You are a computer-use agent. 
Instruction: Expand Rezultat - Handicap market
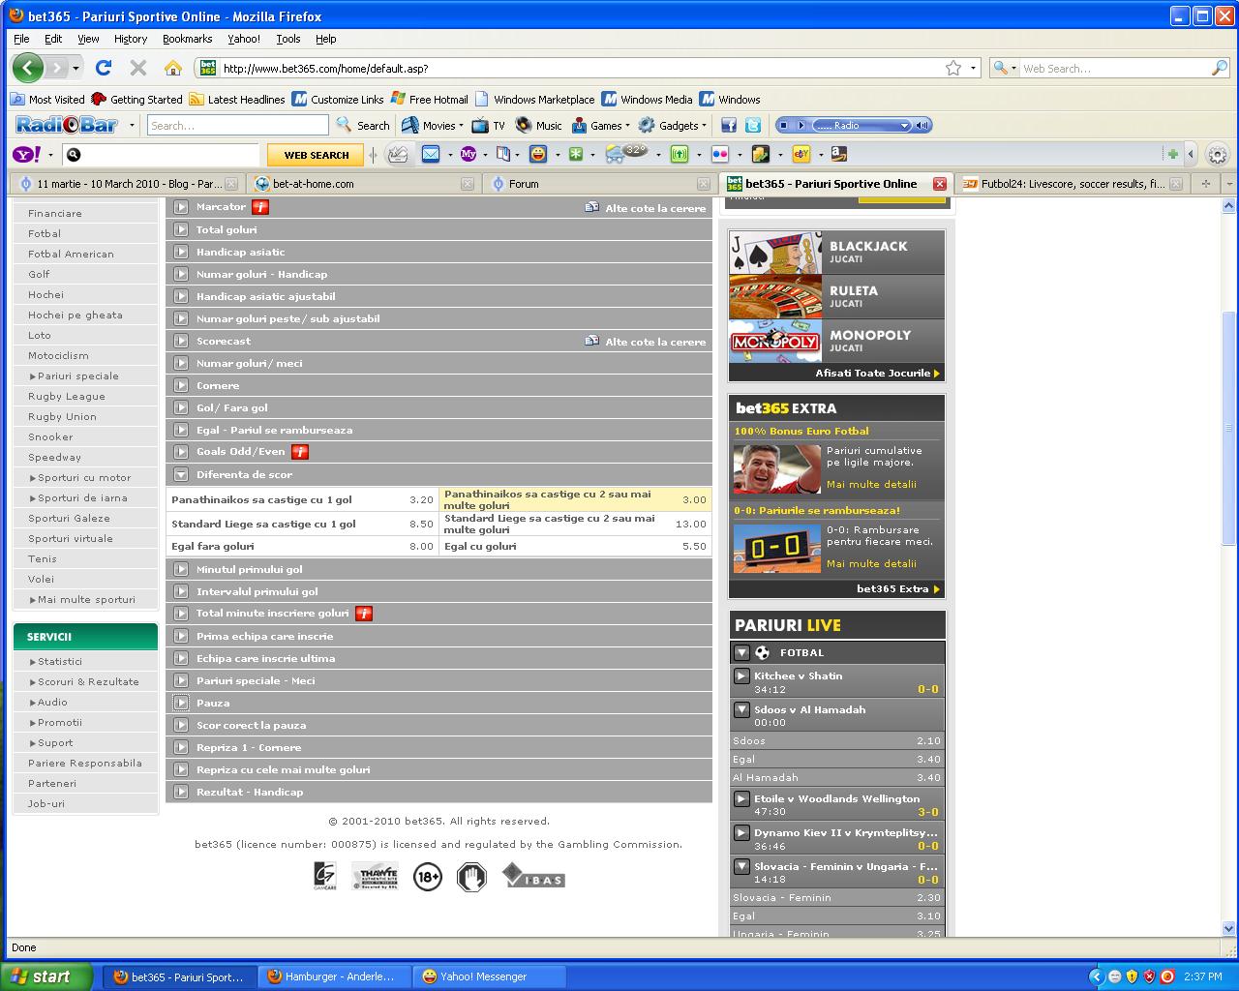click(x=181, y=792)
